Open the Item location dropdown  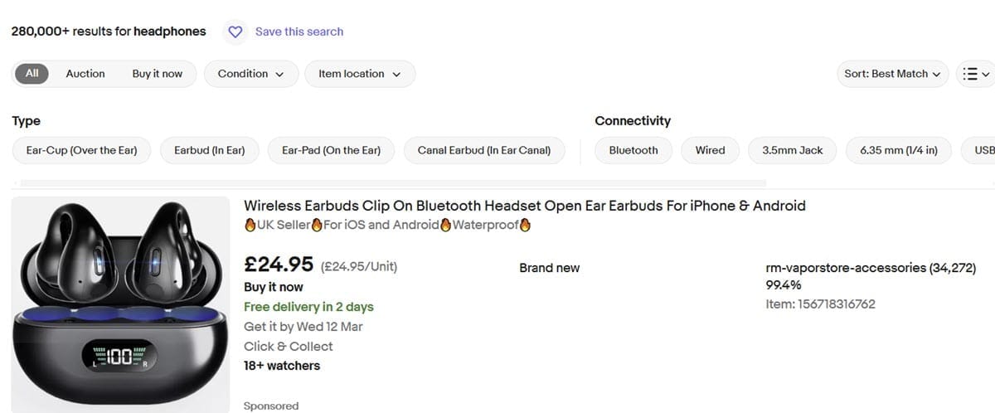point(359,74)
